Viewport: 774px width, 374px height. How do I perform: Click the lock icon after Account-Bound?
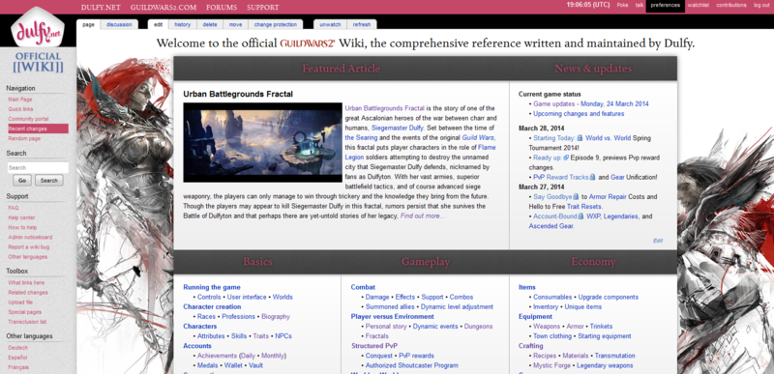[580, 216]
